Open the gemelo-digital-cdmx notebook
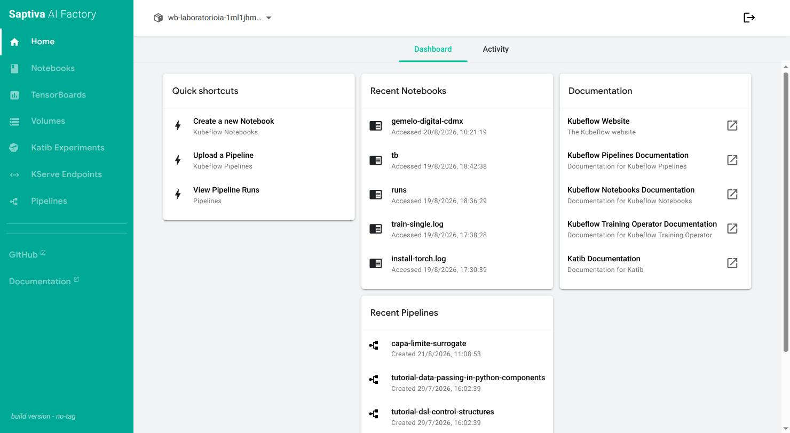 (457, 126)
